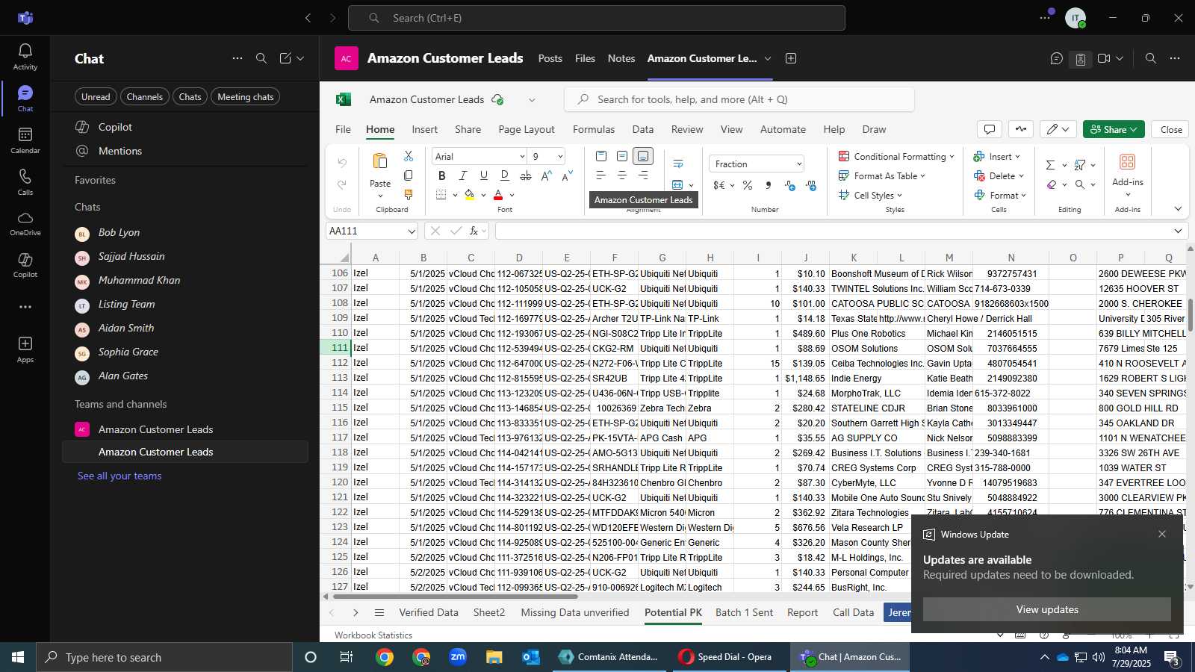
Task: Open OneDrive in Teams sidebar
Action: pos(25,223)
